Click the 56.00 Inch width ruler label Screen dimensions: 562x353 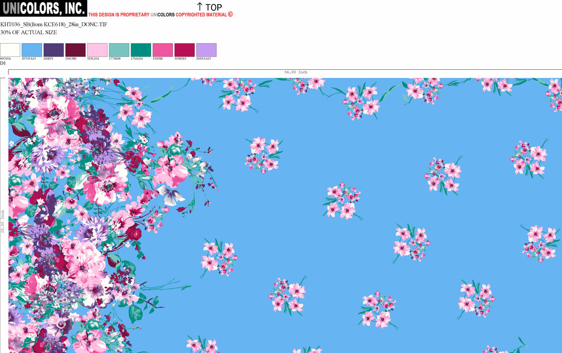point(296,72)
